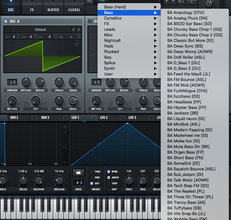Screen dimensions: 231x220
Task: Click OSC A LEVEL knob
Action: pyautogui.click(x=73, y=101)
